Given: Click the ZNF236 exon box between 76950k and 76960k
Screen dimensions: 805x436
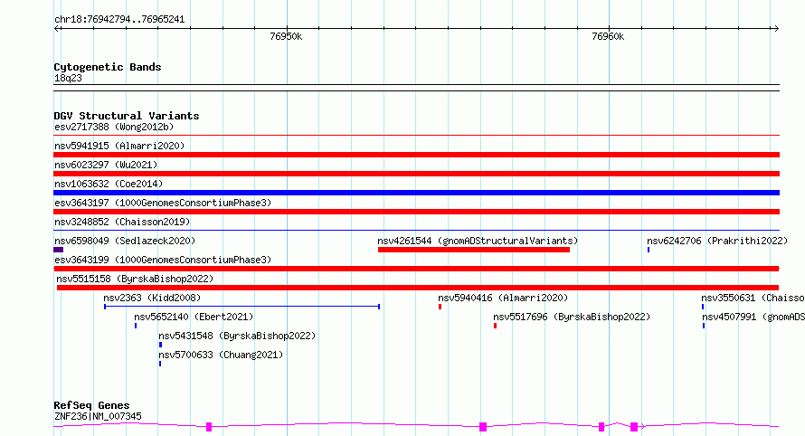Looking at the screenshot, I should [x=483, y=427].
